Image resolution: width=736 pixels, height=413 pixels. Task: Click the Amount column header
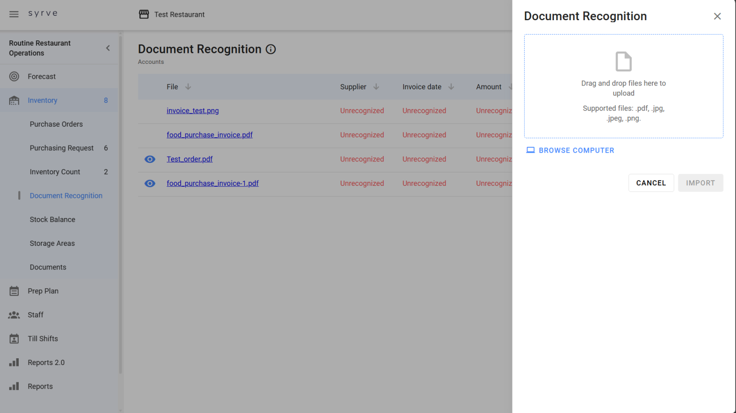tap(489, 87)
